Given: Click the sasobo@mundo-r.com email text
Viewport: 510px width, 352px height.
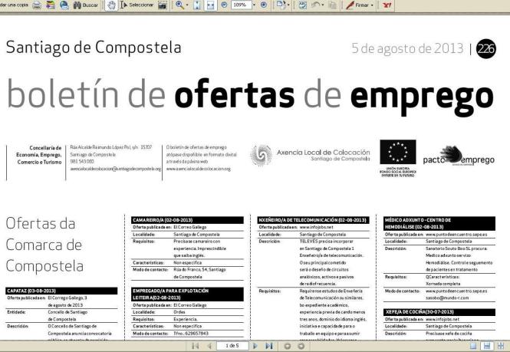Looking at the screenshot, I should tap(447, 298).
